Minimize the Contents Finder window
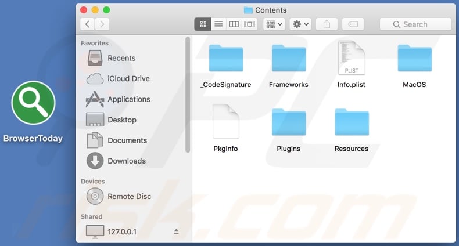This screenshot has height=246, width=459. (95, 10)
